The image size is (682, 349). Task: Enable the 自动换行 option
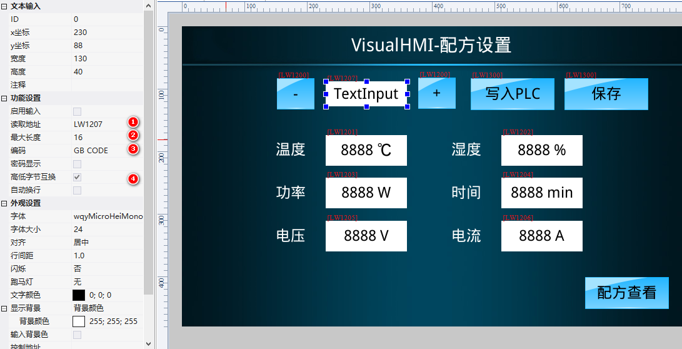pos(78,190)
